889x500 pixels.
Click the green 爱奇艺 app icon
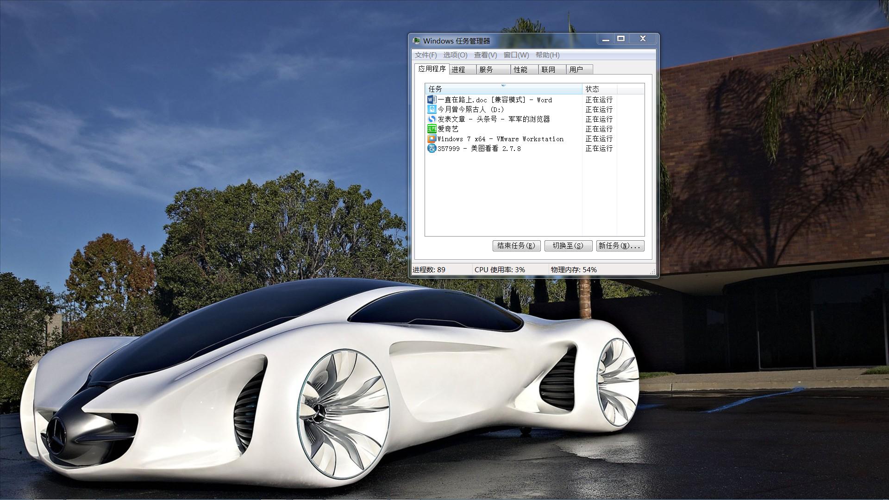click(x=432, y=129)
